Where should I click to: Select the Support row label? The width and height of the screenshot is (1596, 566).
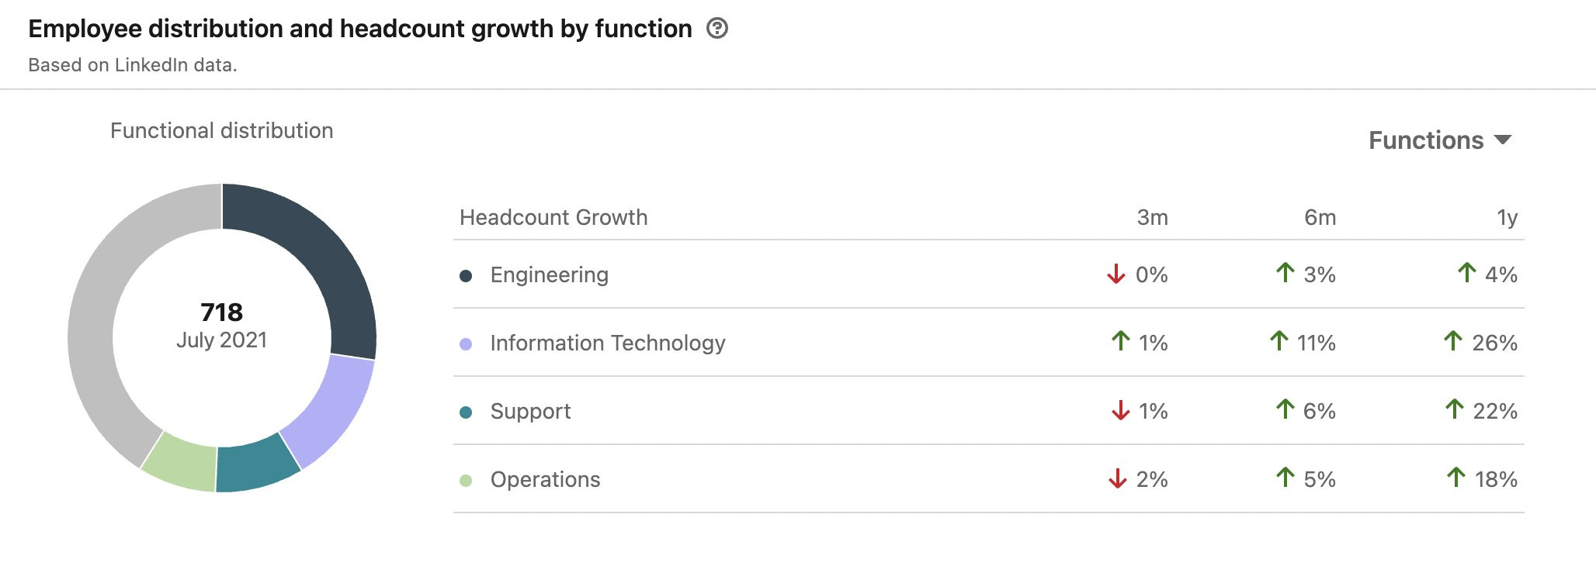[x=530, y=412]
